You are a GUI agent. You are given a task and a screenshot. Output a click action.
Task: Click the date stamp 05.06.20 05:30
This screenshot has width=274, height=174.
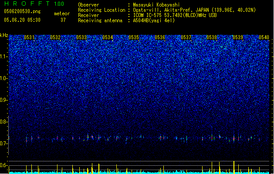22,20
